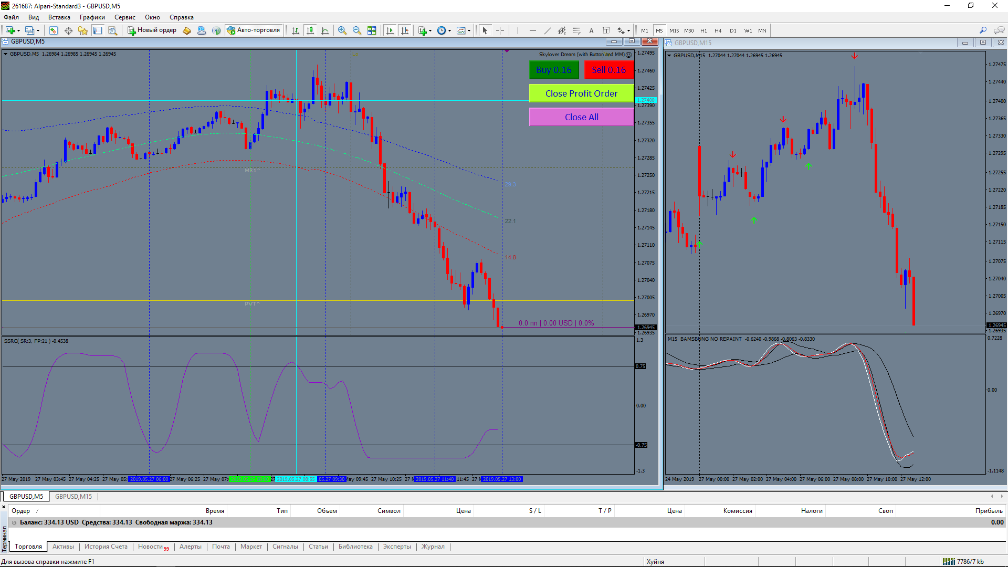1008x567 pixels.
Task: Click the zoom out magnifier icon
Action: pyautogui.click(x=357, y=30)
